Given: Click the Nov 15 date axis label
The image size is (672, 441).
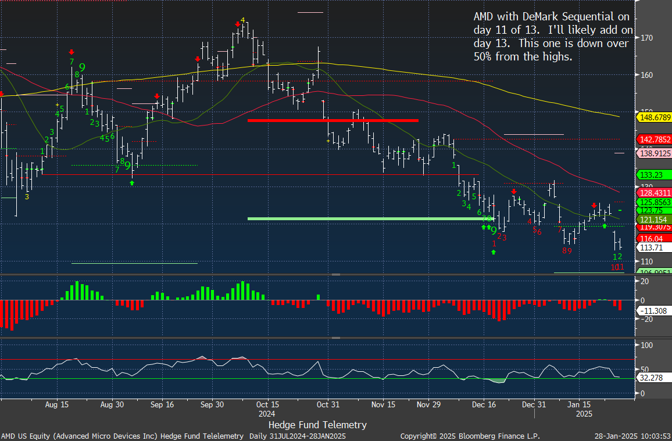Looking at the screenshot, I should click(x=384, y=404).
